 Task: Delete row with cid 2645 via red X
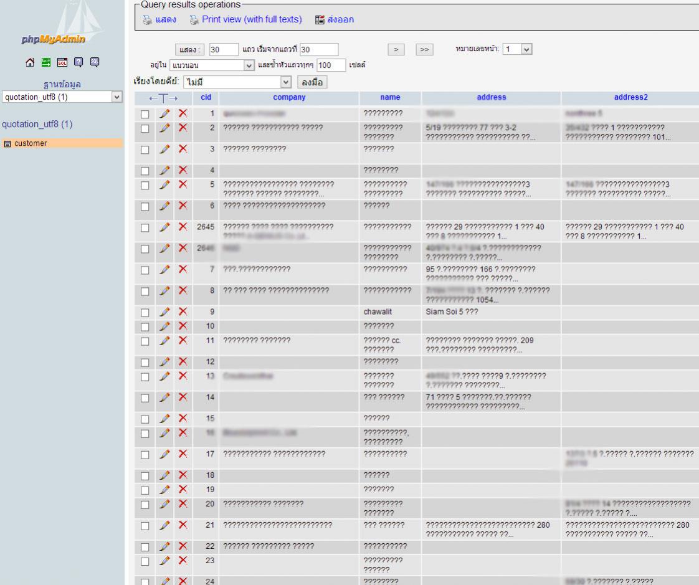(183, 227)
